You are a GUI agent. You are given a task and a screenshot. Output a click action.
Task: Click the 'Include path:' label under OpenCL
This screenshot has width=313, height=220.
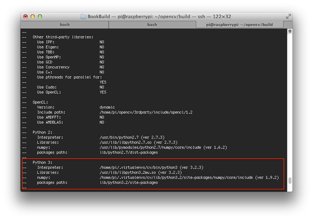point(51,112)
